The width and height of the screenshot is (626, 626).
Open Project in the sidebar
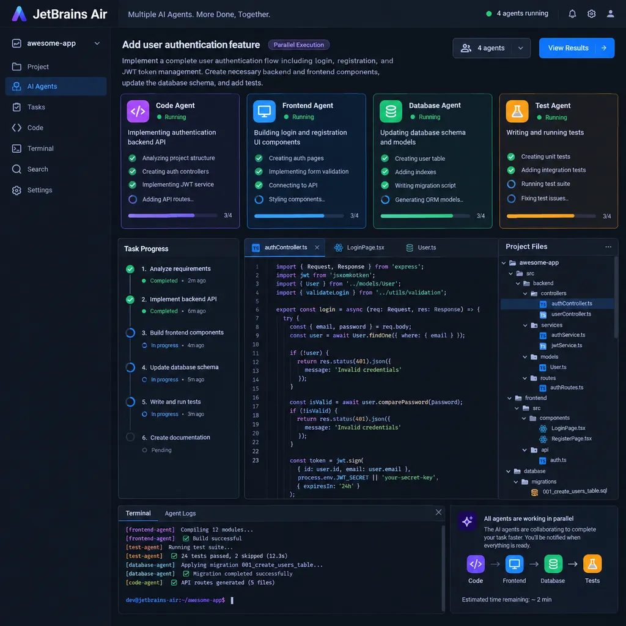point(56,67)
